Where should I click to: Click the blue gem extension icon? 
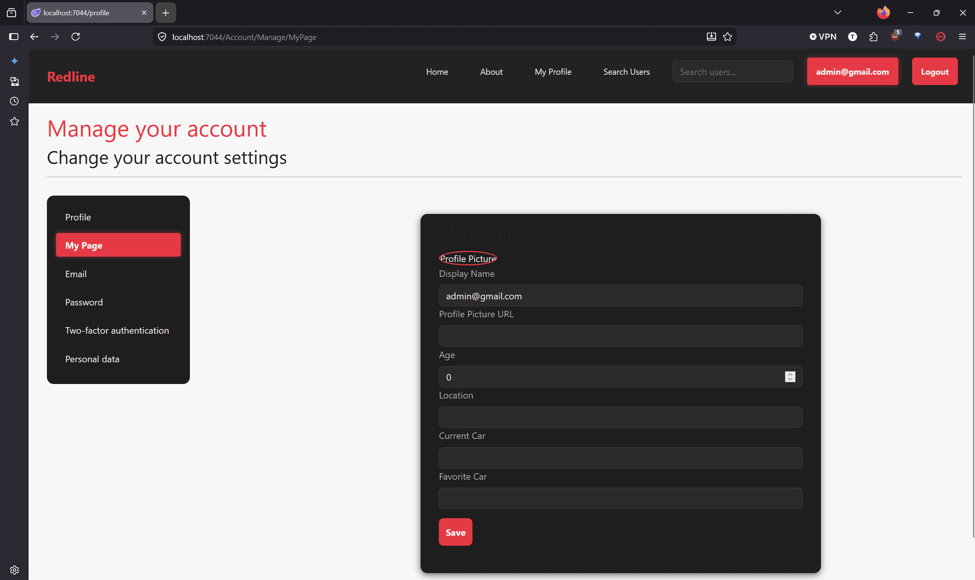917,36
